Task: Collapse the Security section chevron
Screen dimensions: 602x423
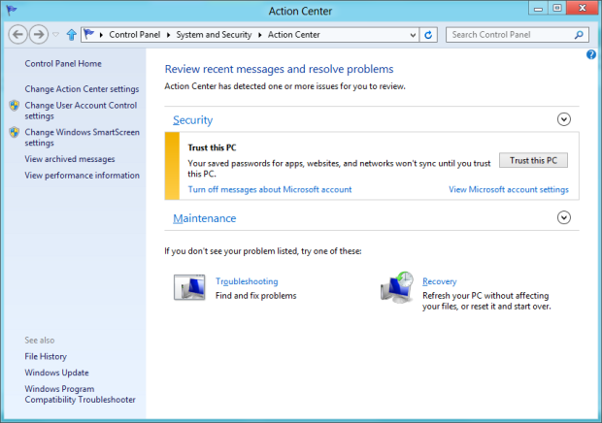Action: 563,119
